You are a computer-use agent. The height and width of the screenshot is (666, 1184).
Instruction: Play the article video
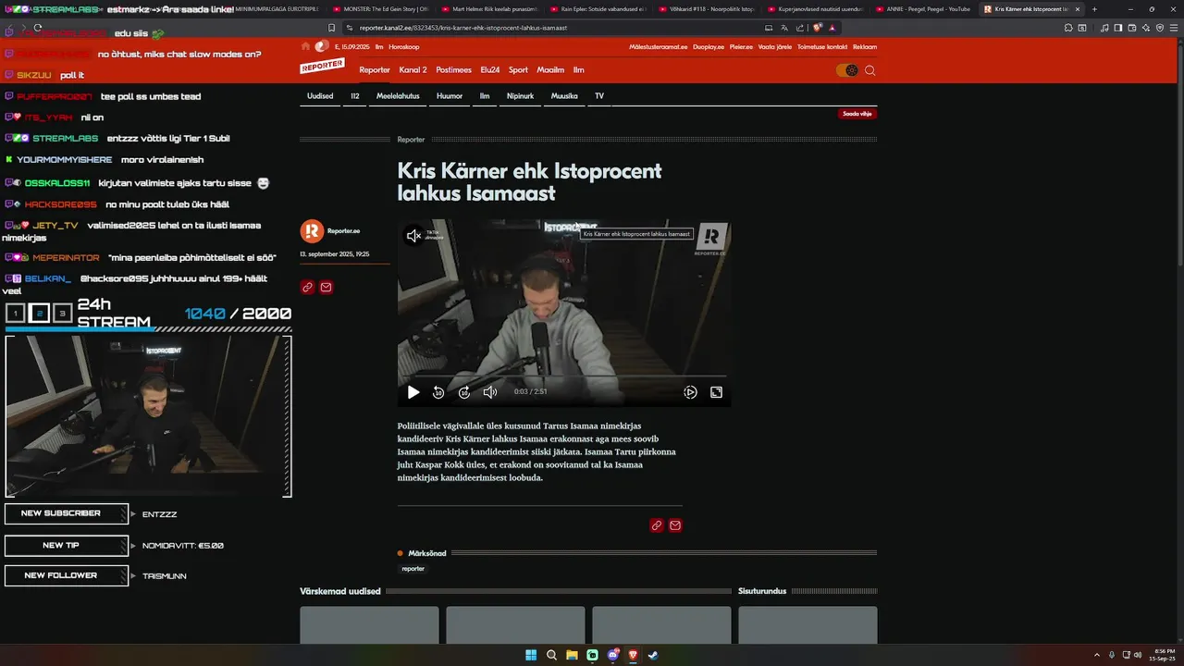pos(413,392)
